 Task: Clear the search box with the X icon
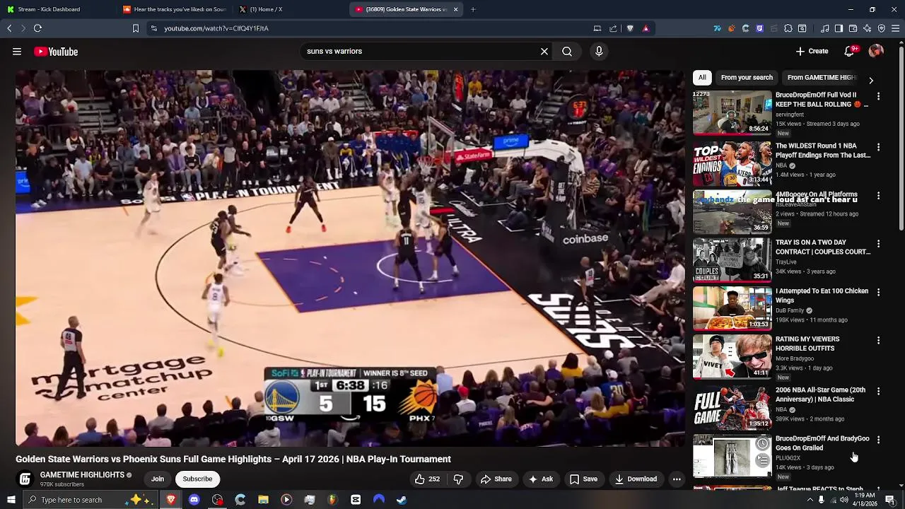[544, 52]
